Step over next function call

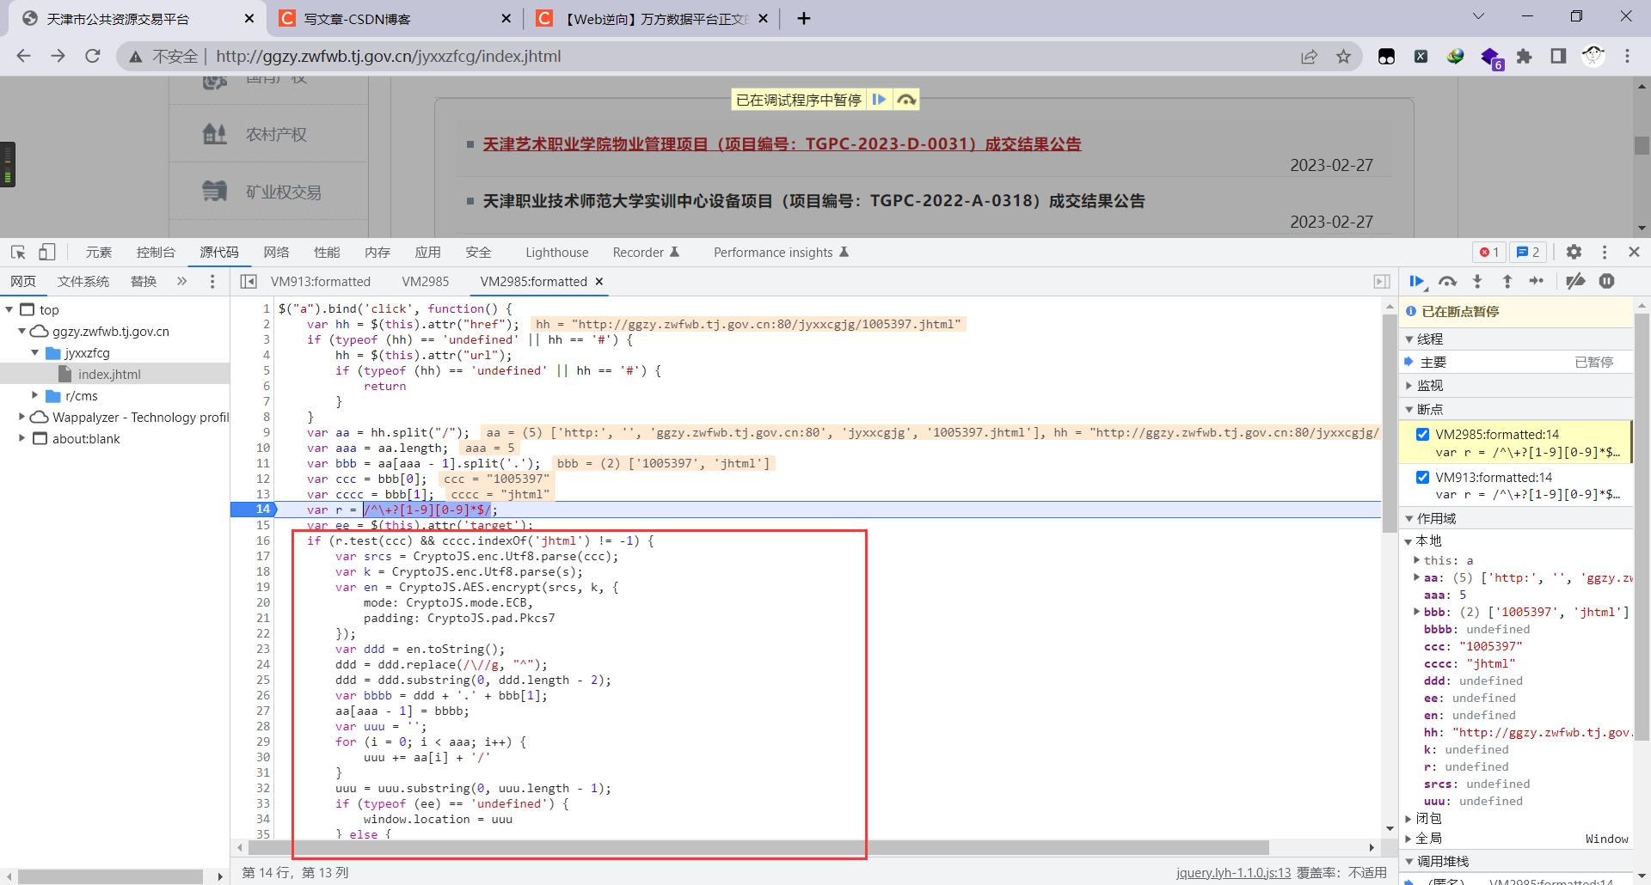coord(1448,281)
